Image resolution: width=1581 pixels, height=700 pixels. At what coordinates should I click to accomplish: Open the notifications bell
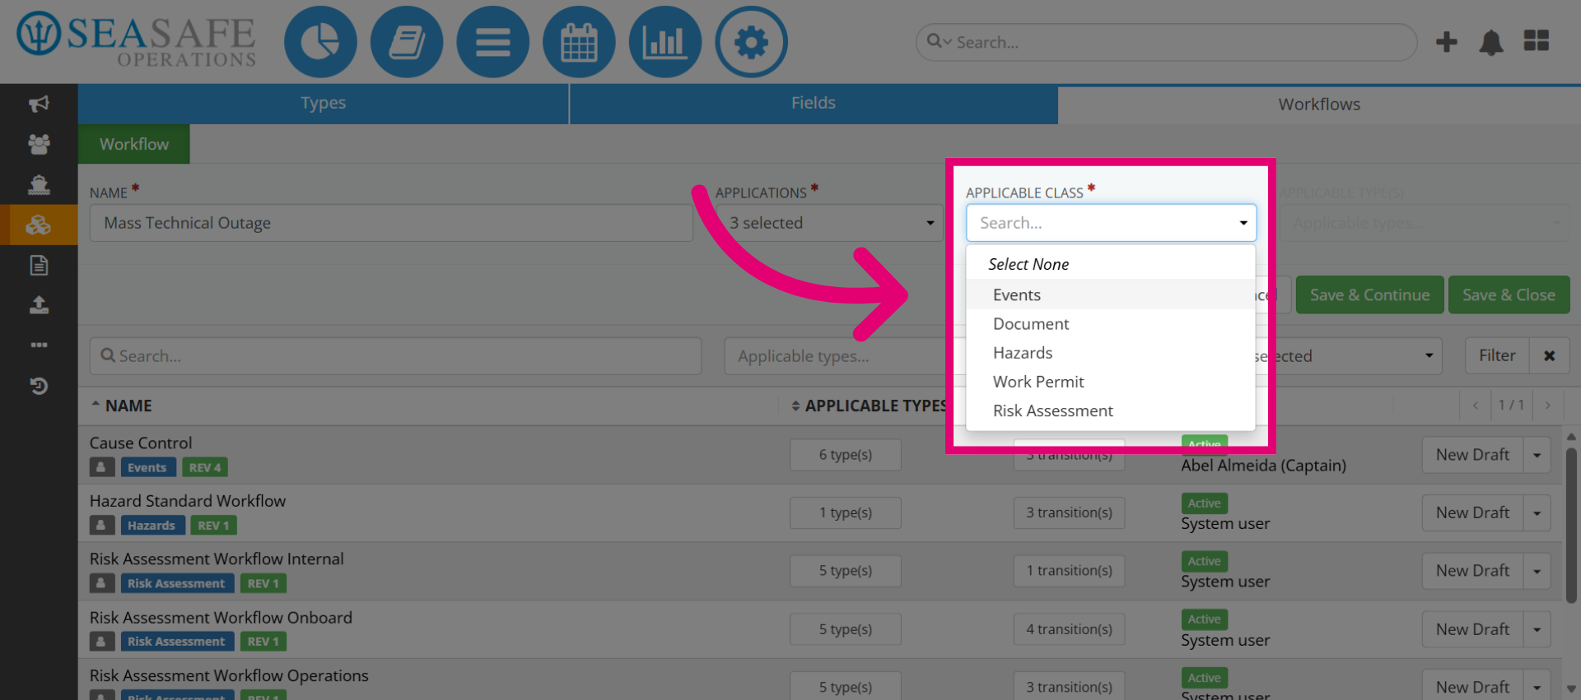pyautogui.click(x=1491, y=42)
